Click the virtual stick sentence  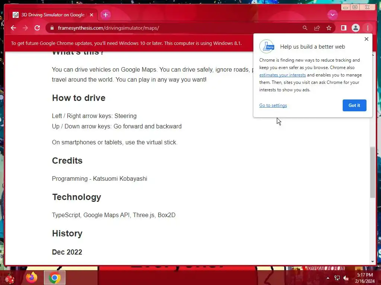(x=115, y=142)
